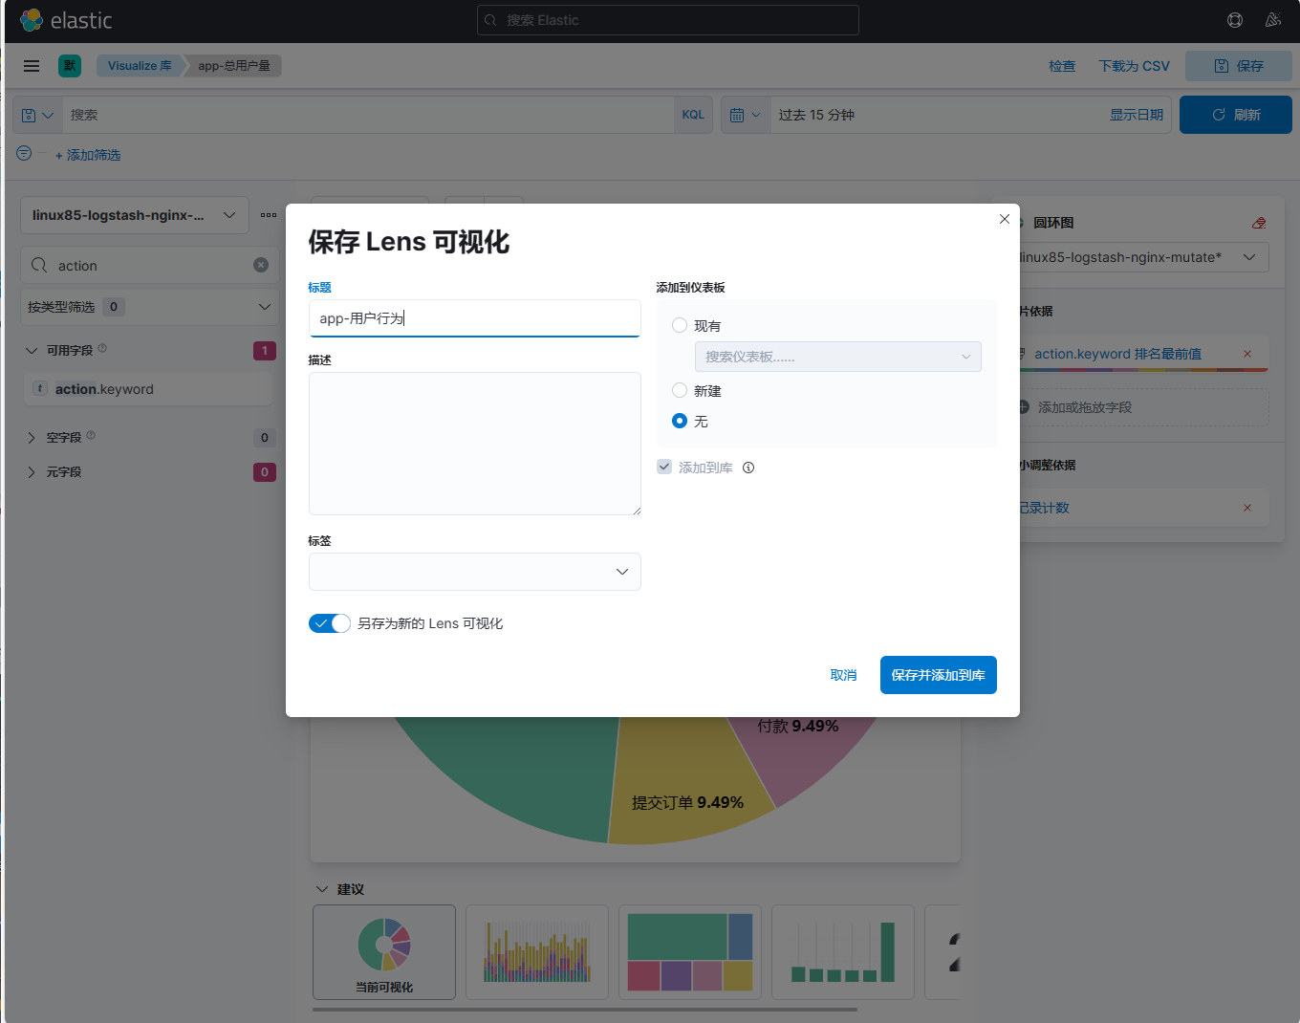The image size is (1300, 1023).
Task: Open the help menu icon in header
Action: (x=1235, y=20)
